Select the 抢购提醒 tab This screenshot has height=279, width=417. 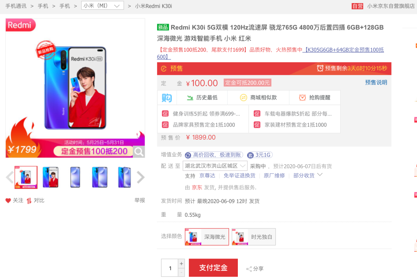point(315,98)
